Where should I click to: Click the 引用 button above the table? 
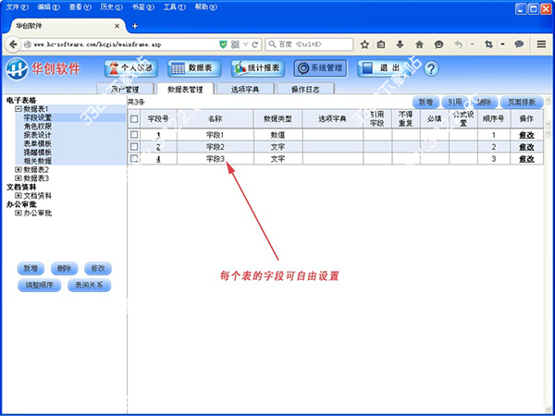tap(455, 103)
